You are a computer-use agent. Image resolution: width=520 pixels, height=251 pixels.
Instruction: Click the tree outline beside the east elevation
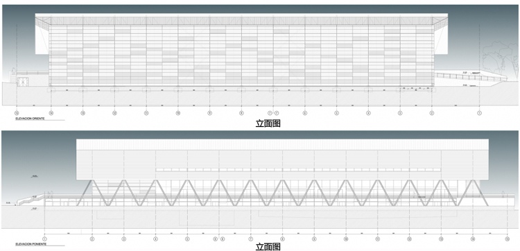pyautogui.click(x=499, y=59)
